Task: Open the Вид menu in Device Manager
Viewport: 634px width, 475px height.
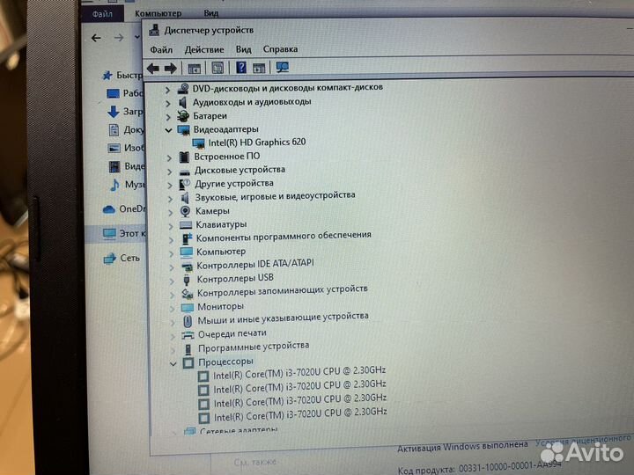Action: point(244,50)
